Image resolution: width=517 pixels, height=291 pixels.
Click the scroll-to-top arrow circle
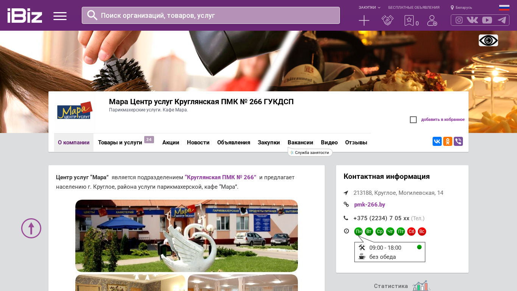(x=31, y=228)
